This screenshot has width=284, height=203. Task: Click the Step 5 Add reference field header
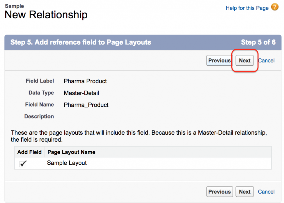(81, 42)
